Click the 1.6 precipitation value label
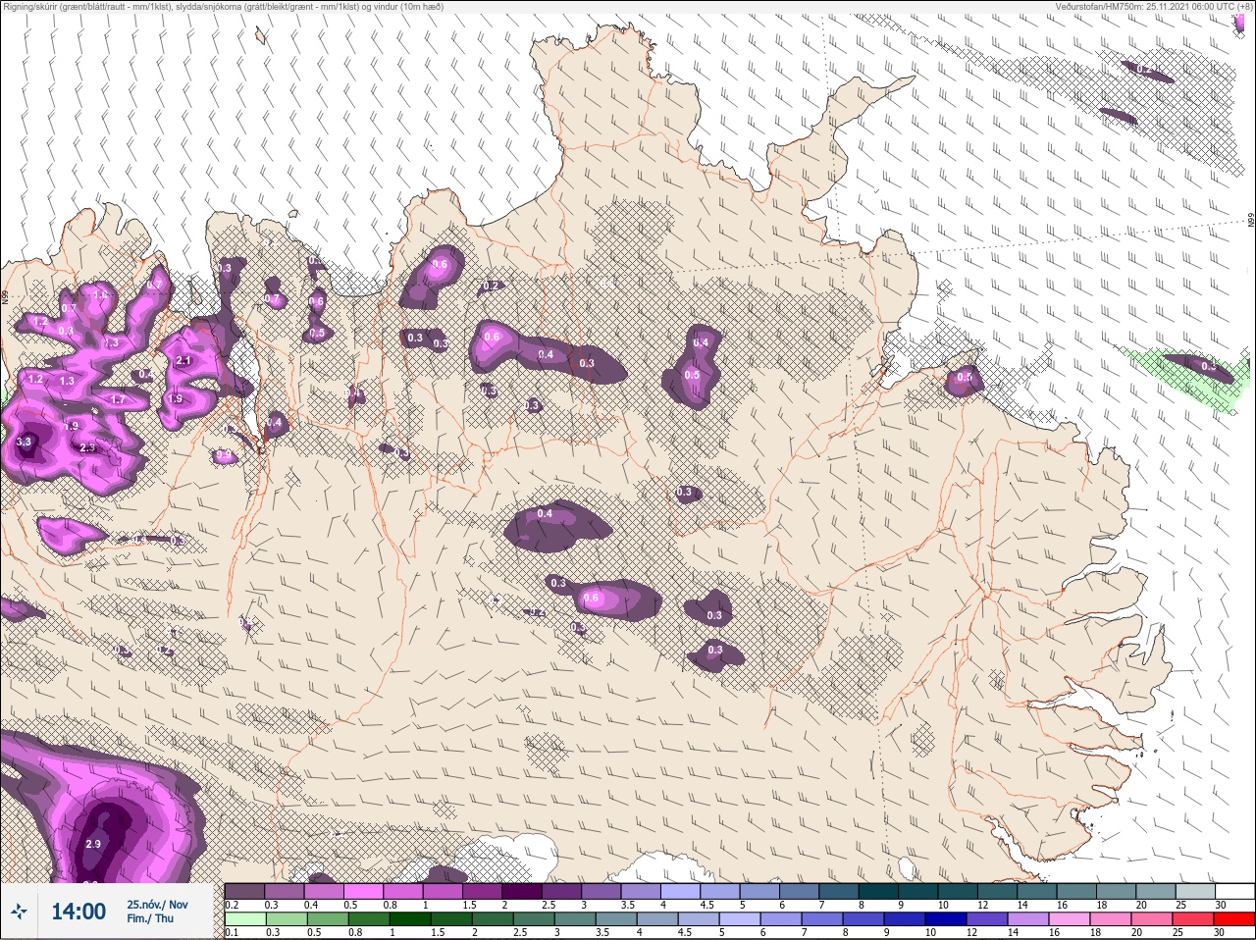 100,294
